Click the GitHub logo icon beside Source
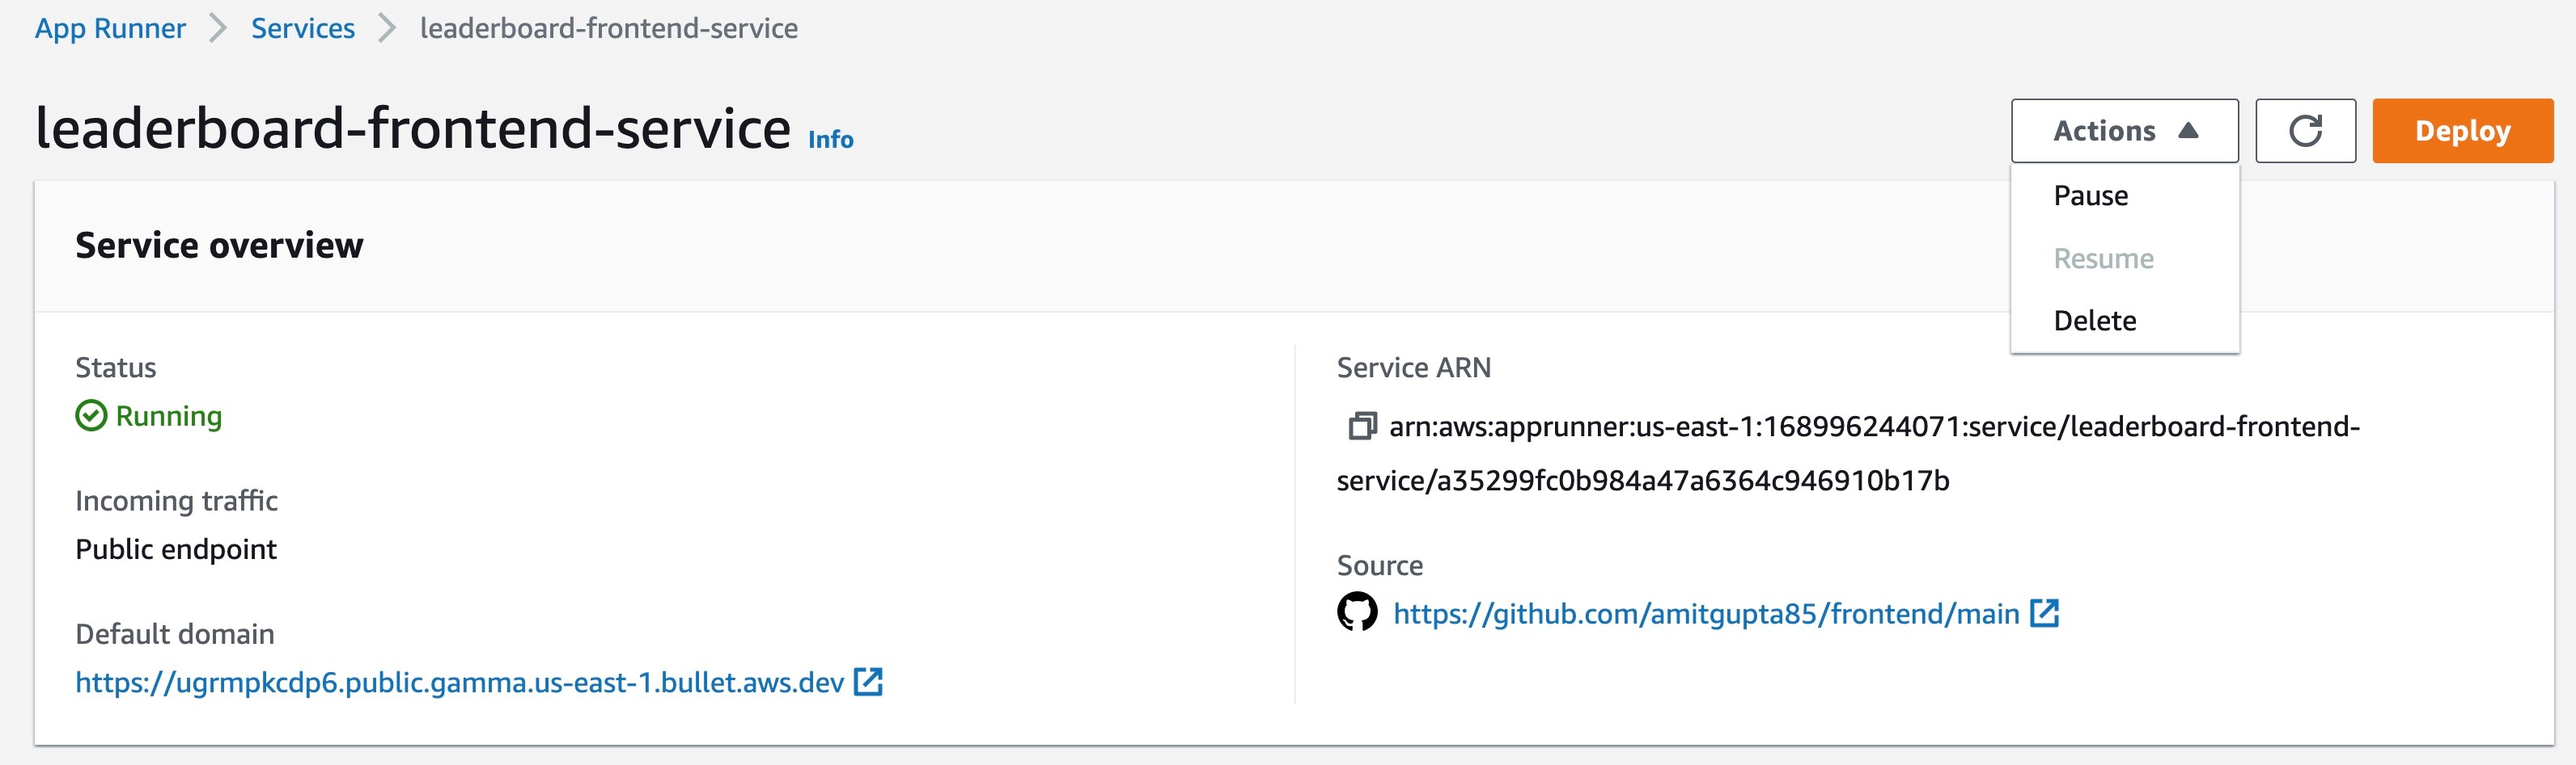Viewport: 2576px width, 765px height. [1357, 612]
